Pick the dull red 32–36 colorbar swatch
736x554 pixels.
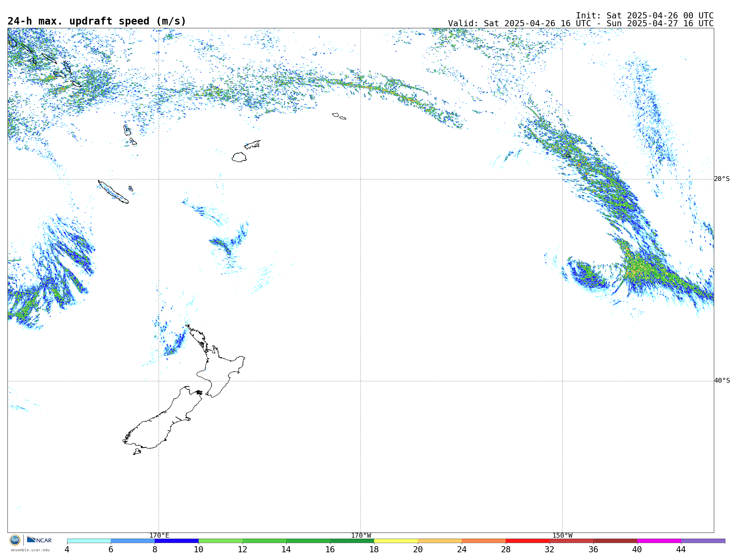571,541
